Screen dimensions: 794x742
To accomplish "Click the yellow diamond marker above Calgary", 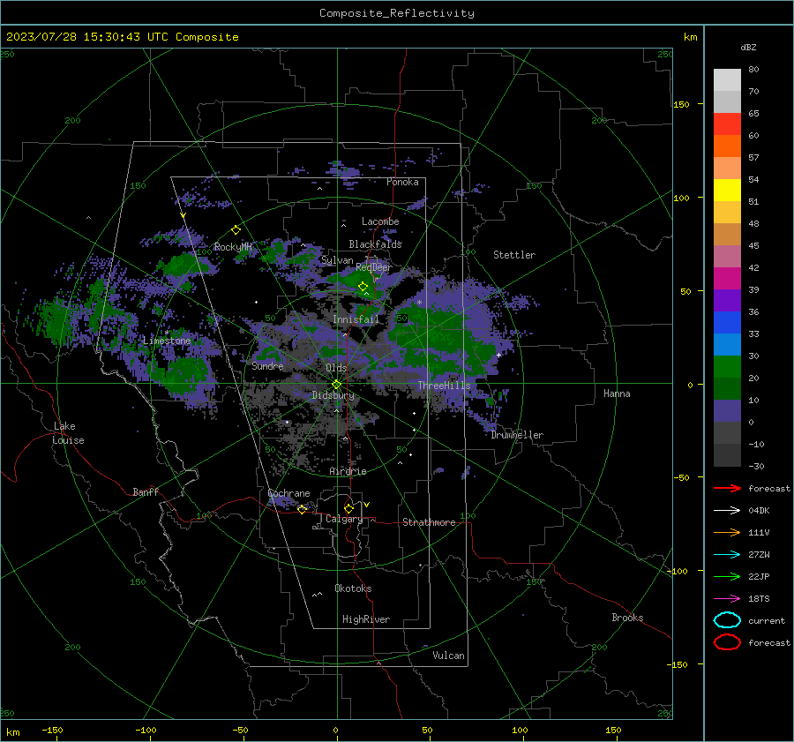I will coord(348,508).
